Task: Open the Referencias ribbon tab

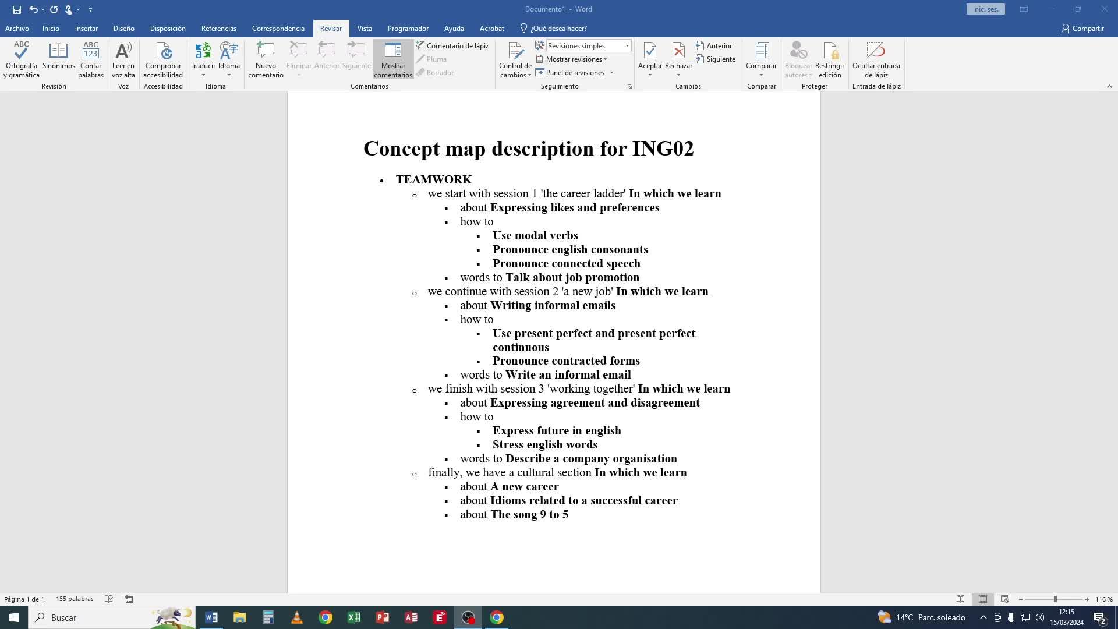Action: coord(218,28)
